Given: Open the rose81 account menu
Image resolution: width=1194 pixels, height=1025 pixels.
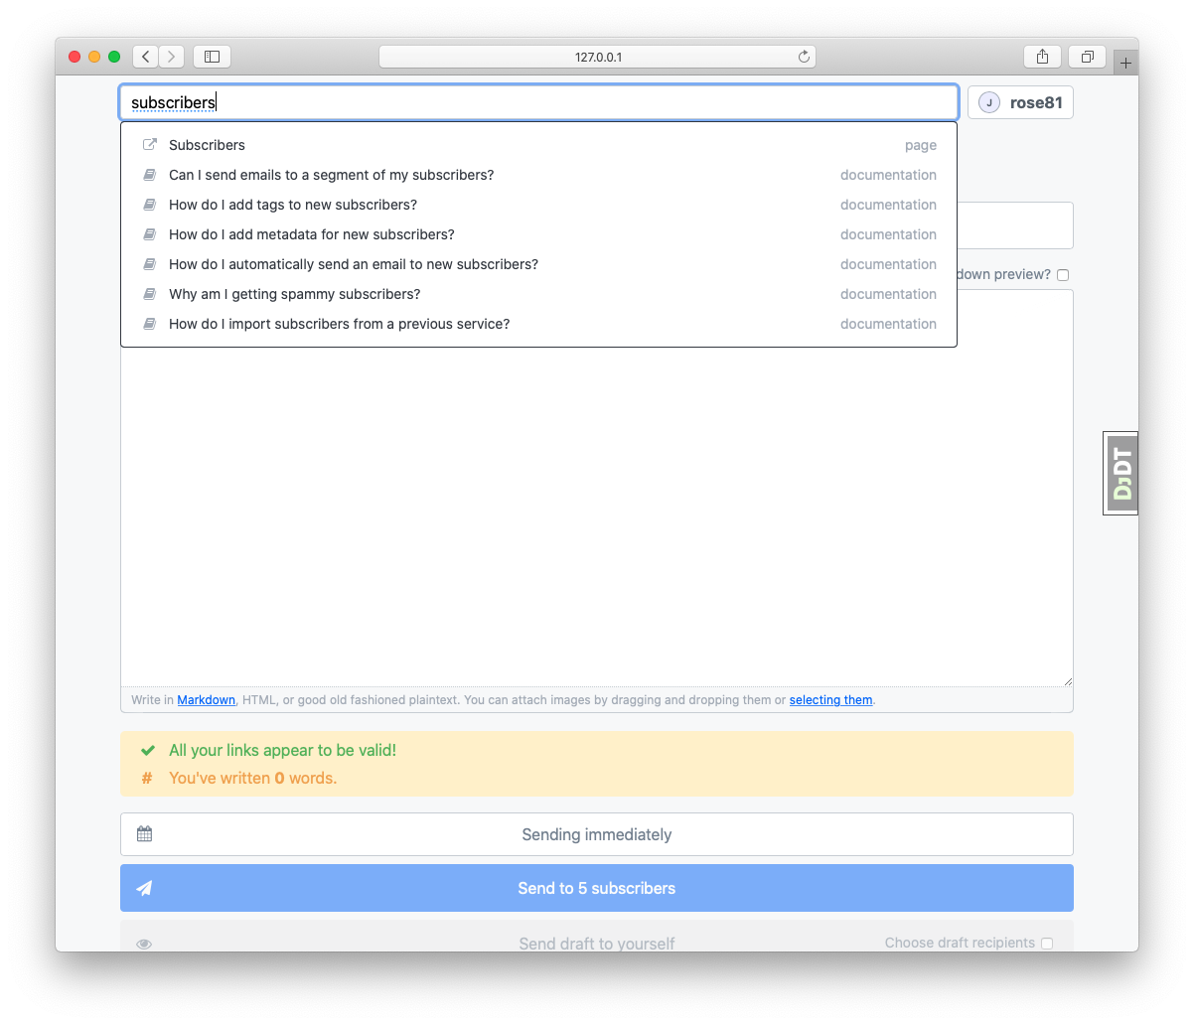Looking at the screenshot, I should coord(1020,102).
